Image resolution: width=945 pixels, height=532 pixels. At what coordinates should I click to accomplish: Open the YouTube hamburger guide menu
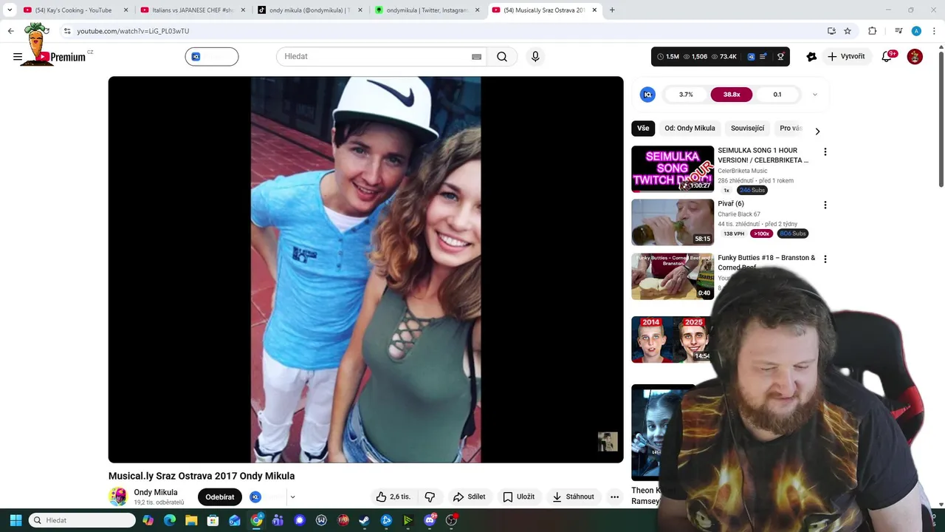(18, 57)
